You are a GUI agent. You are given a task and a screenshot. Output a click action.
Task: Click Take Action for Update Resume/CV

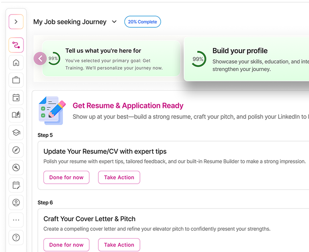point(119,177)
